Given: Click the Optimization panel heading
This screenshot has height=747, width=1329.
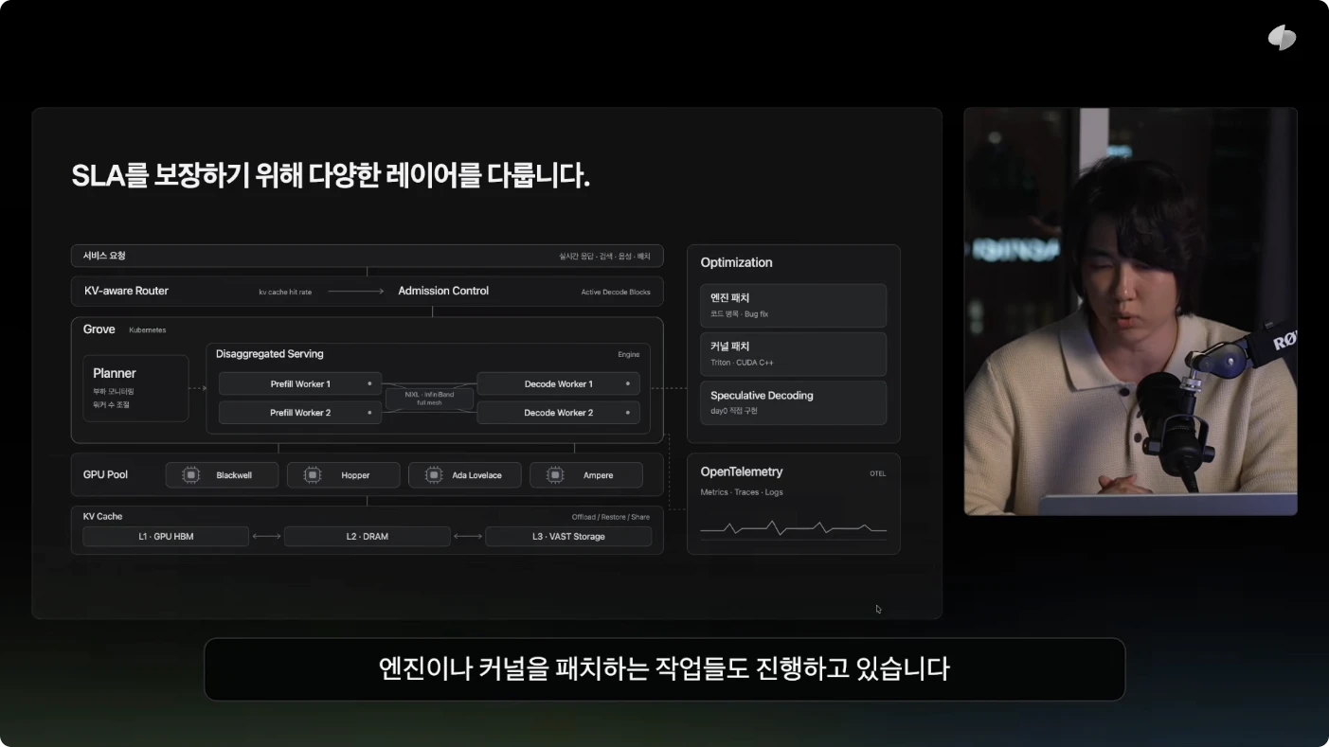Looking at the screenshot, I should click(x=736, y=262).
